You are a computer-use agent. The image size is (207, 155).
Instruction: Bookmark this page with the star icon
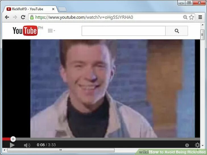click(191, 17)
